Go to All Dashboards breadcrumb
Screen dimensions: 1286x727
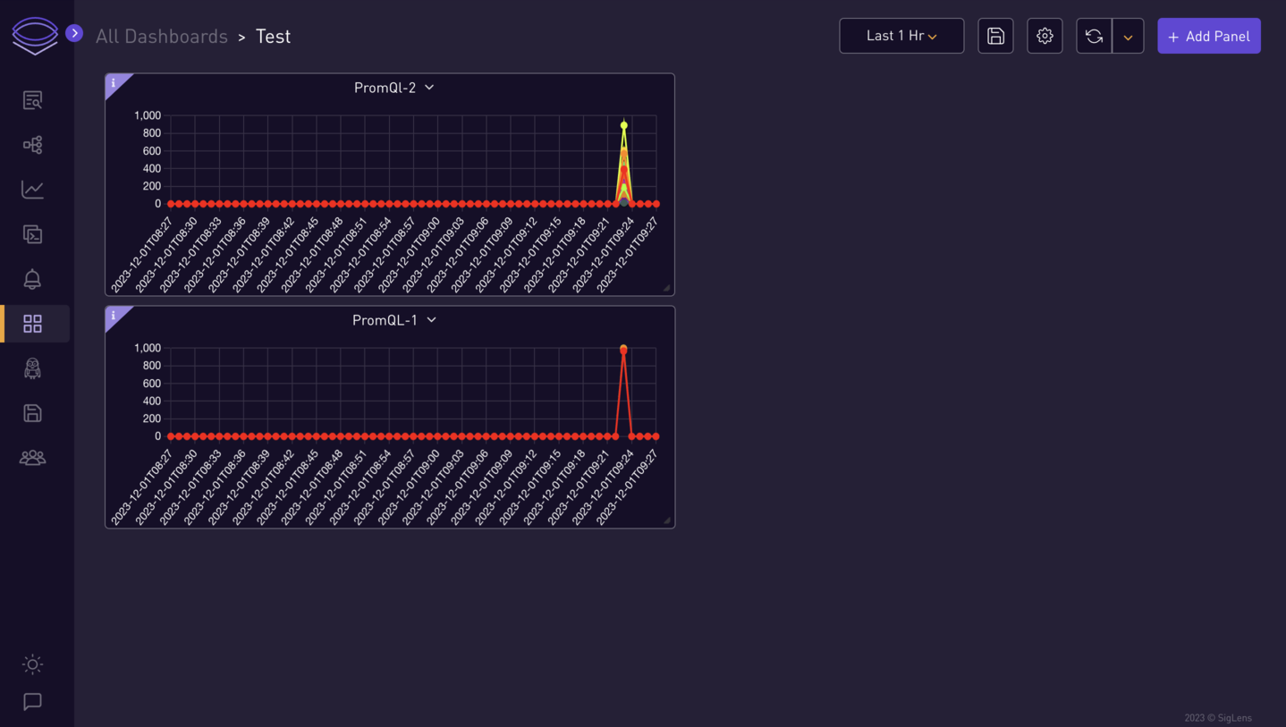[162, 37]
